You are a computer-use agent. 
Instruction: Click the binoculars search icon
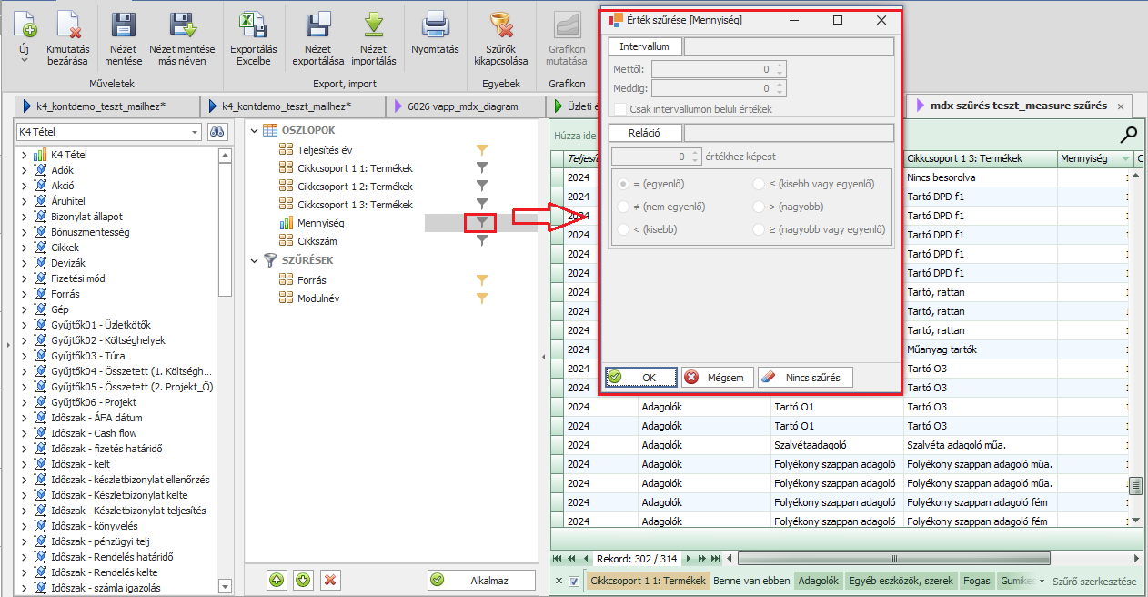(217, 132)
